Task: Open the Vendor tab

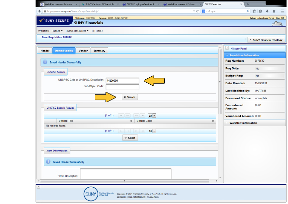Action: click(x=83, y=51)
